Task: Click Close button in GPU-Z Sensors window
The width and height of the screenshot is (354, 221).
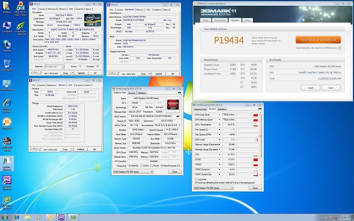Action: pos(255,188)
